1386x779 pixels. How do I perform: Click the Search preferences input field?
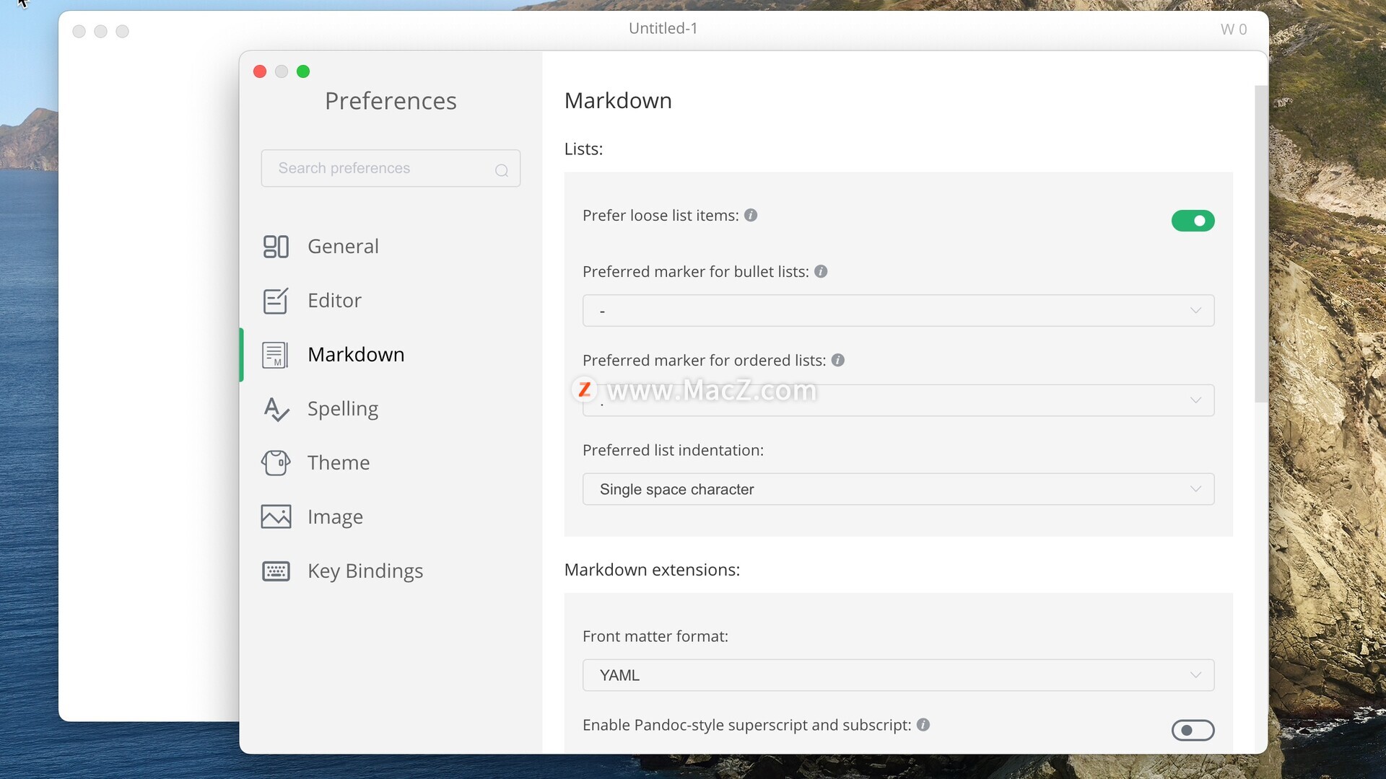pyautogui.click(x=383, y=169)
